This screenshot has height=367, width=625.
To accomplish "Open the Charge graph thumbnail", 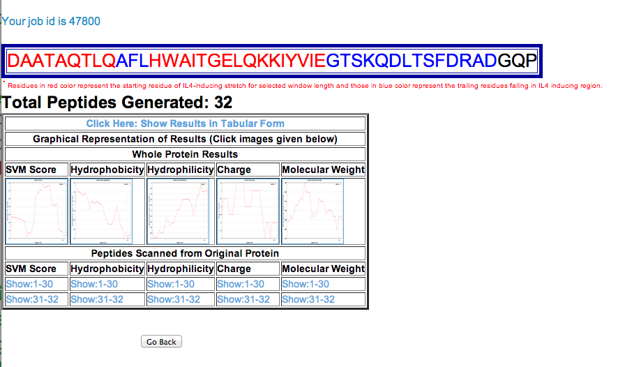I will pyautogui.click(x=248, y=211).
